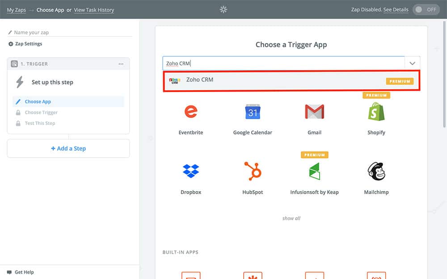Click show all apps link

(x=291, y=218)
